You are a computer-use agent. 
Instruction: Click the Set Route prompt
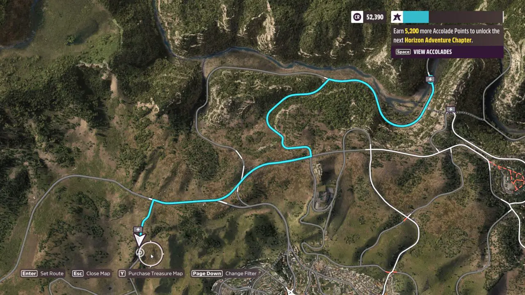[x=43, y=273]
